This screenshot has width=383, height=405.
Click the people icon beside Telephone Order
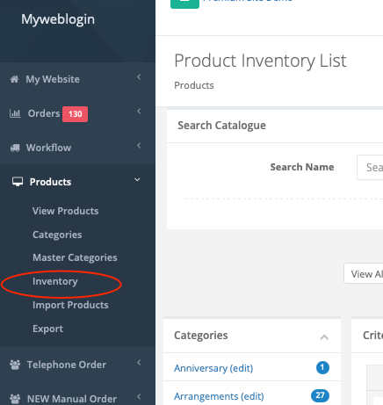pyautogui.click(x=15, y=365)
